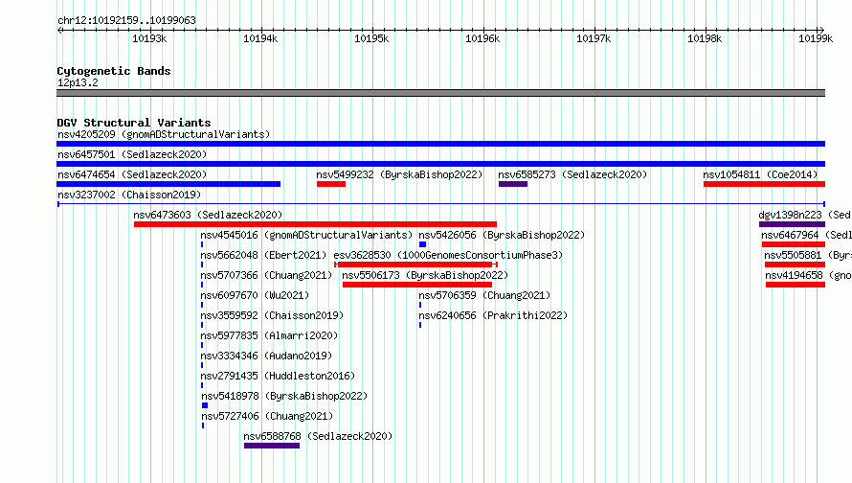Screen dimensions: 852x483
Task: Open nsv5727406 (Chuang2021) label
Action: (x=267, y=416)
